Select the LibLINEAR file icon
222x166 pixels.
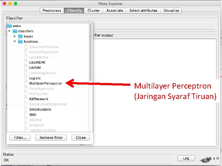26,62
